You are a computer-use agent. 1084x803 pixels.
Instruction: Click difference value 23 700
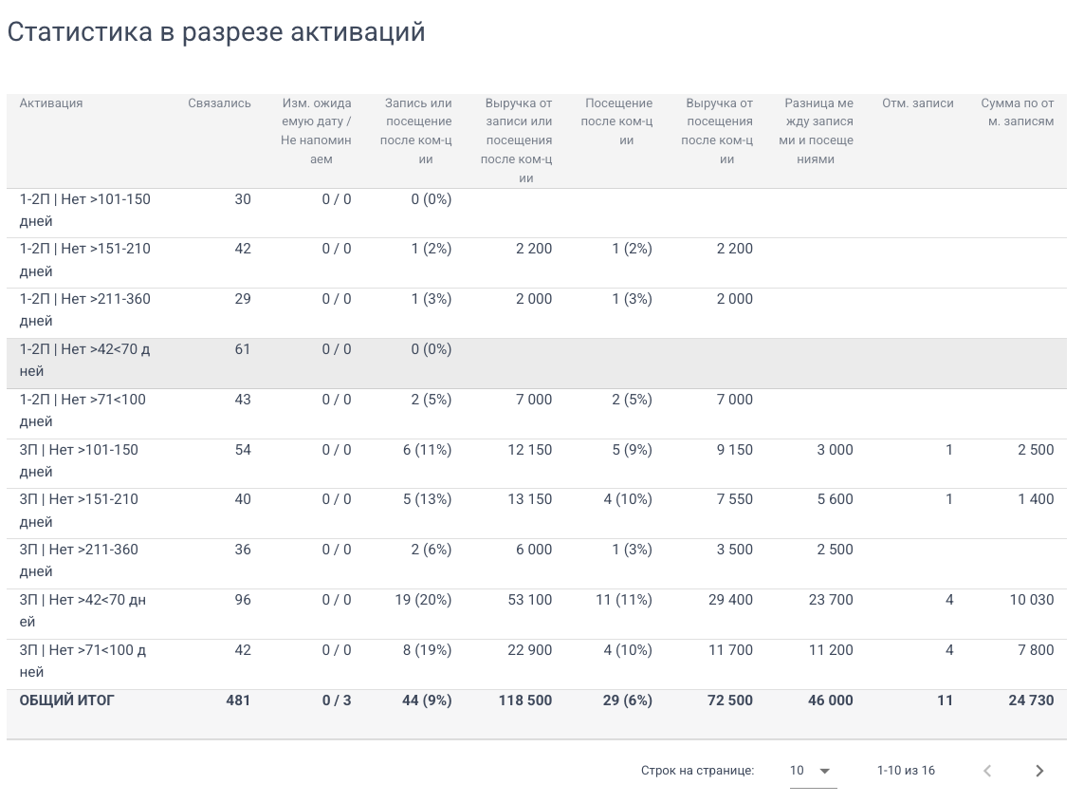point(831,600)
